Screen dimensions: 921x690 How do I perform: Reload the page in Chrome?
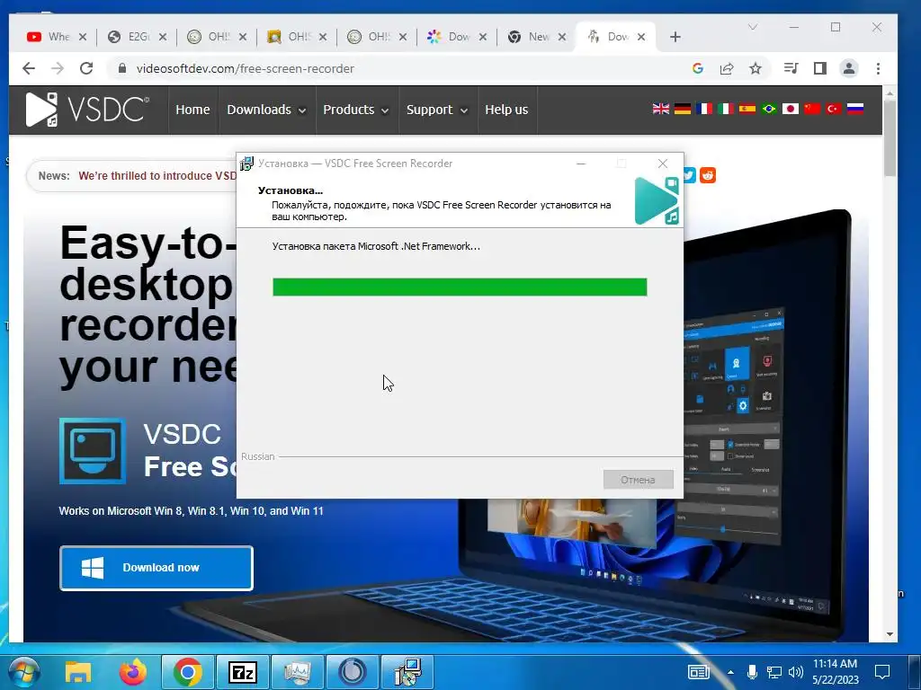point(86,68)
